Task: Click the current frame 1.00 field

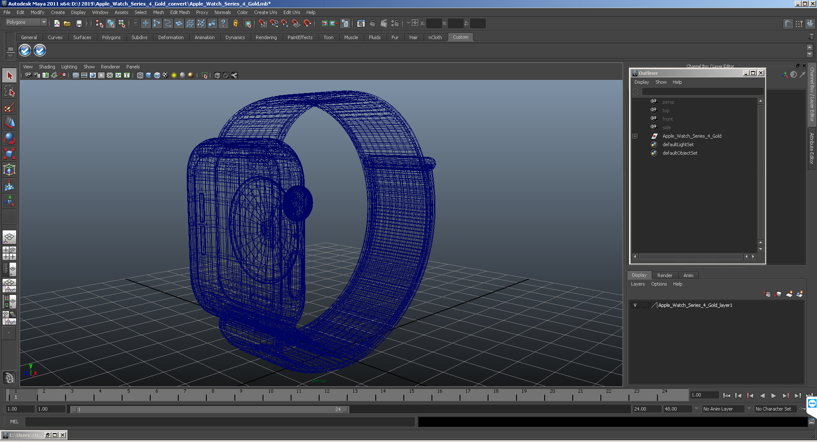Action: pos(704,395)
